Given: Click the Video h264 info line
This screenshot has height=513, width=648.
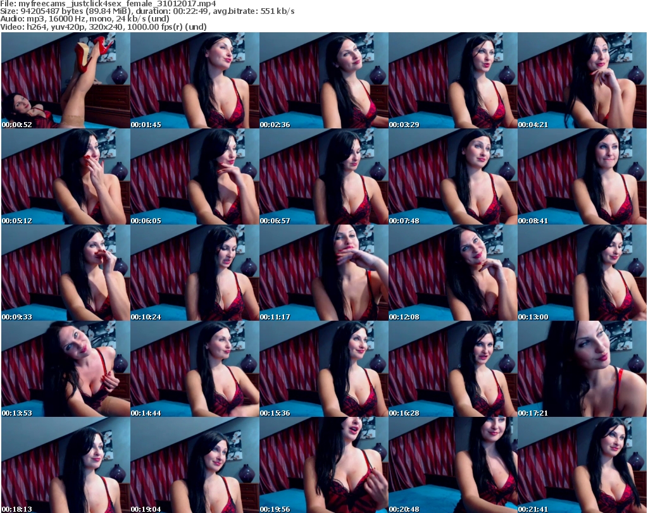Looking at the screenshot, I should tap(103, 27).
